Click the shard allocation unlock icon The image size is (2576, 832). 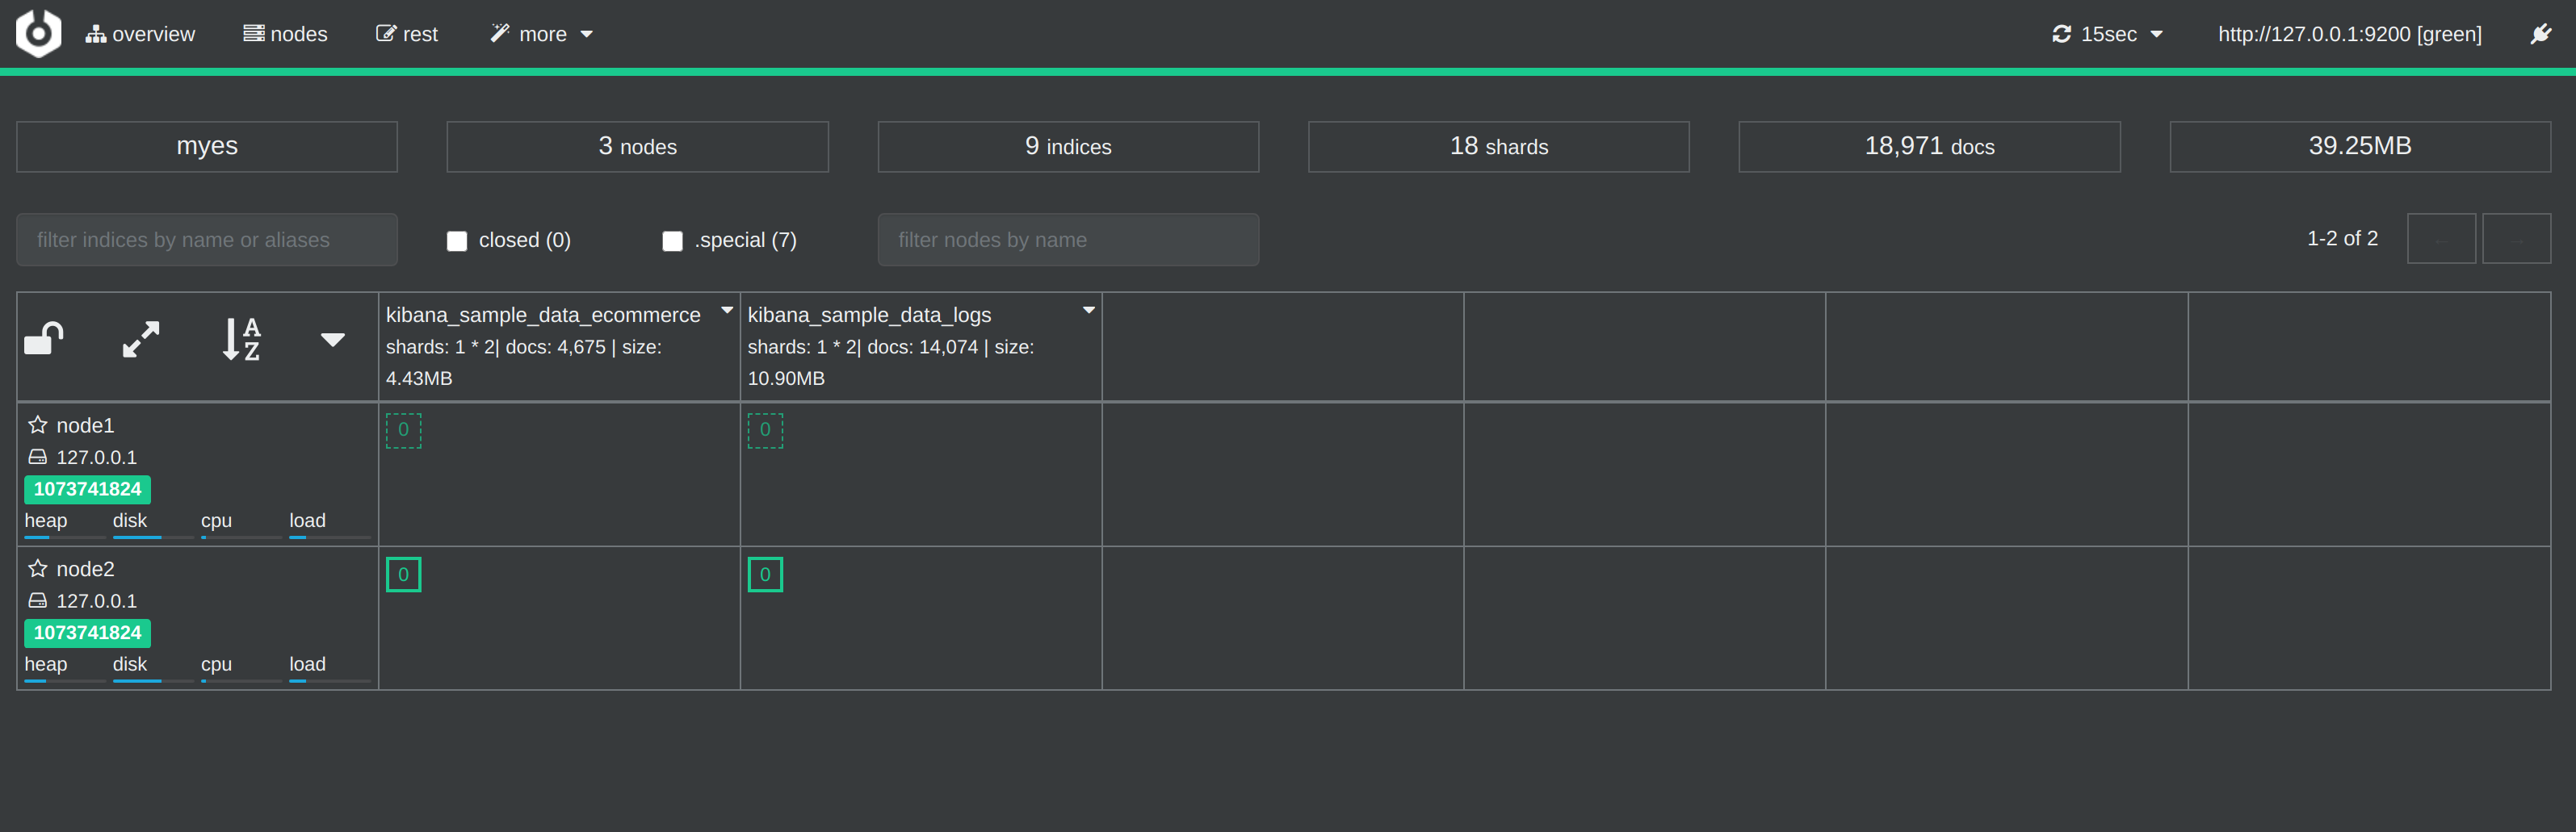[x=44, y=340]
